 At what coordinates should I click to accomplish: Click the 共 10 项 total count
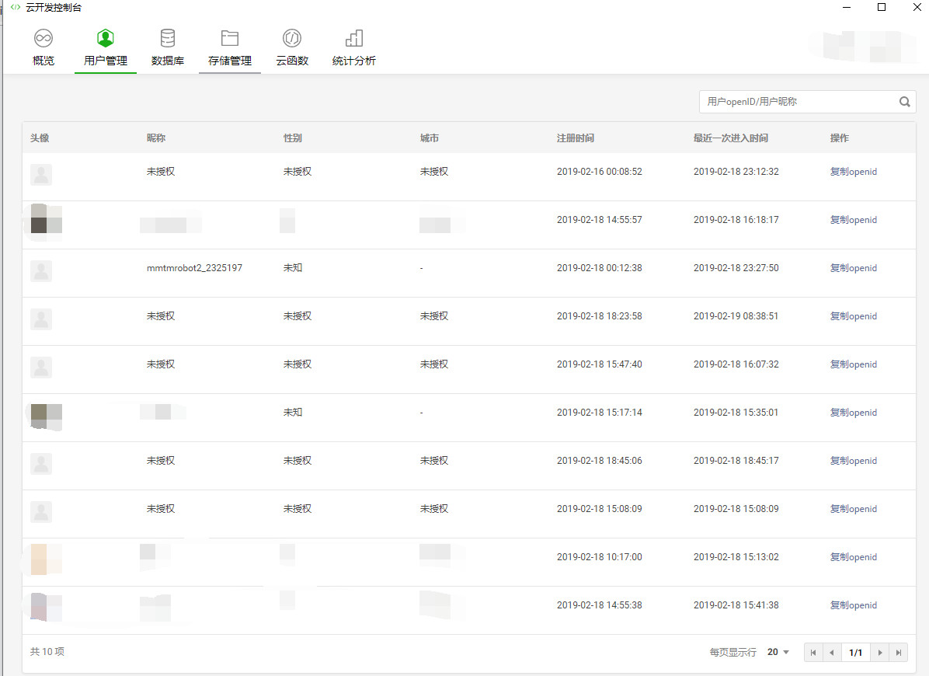(47, 652)
